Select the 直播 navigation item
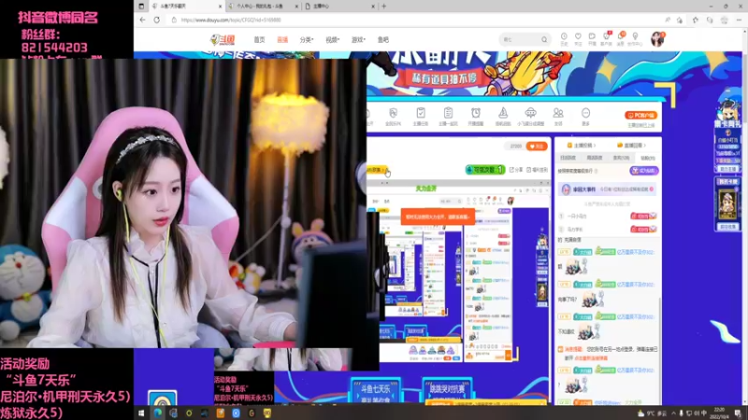The width and height of the screenshot is (748, 420). 282,40
